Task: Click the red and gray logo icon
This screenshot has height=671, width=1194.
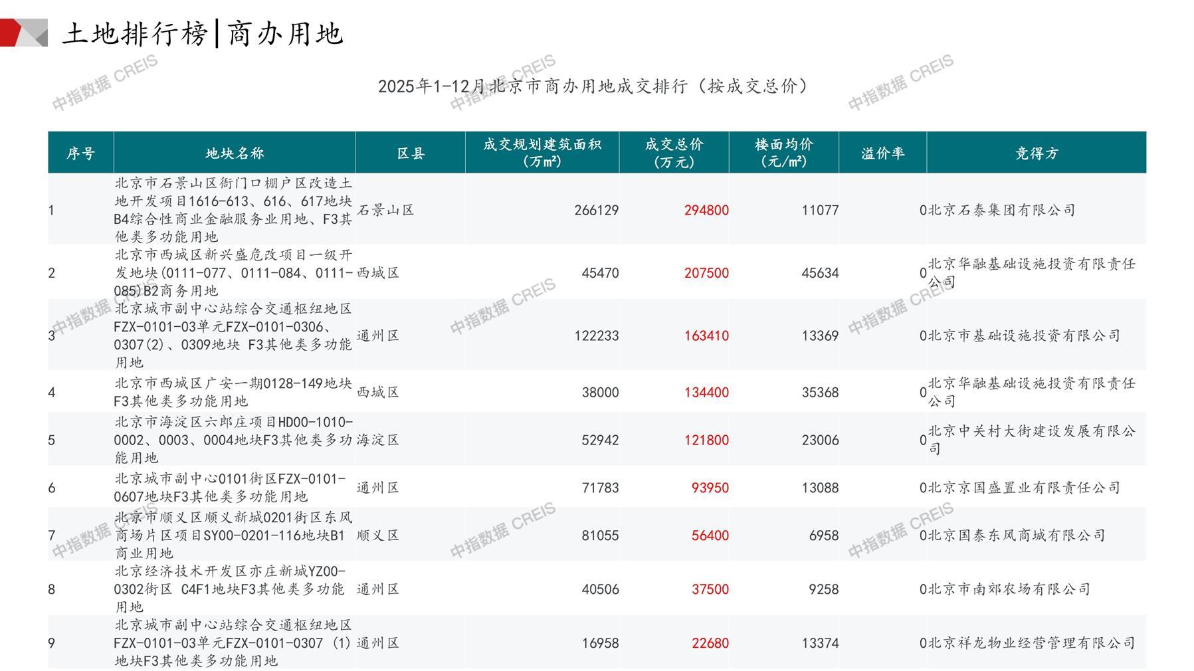Action: (24, 33)
